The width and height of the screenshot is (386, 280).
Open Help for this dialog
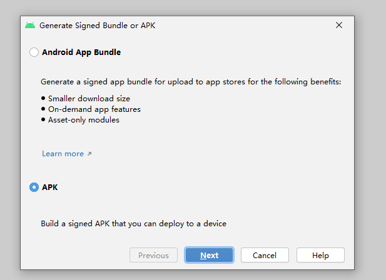point(320,255)
